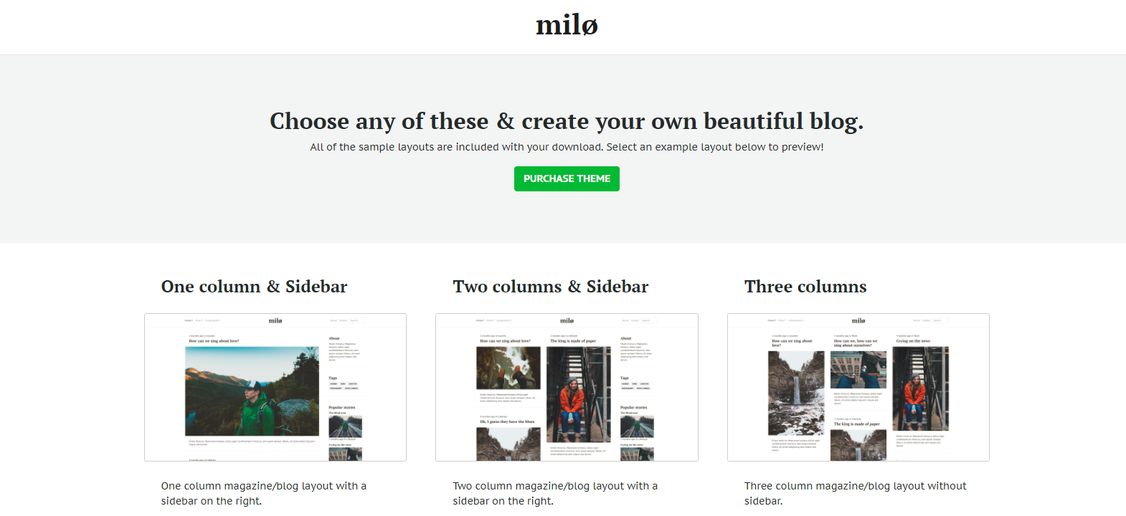1126x516 pixels.
Task: Click the building photo in three-column preview
Action: pos(858,370)
